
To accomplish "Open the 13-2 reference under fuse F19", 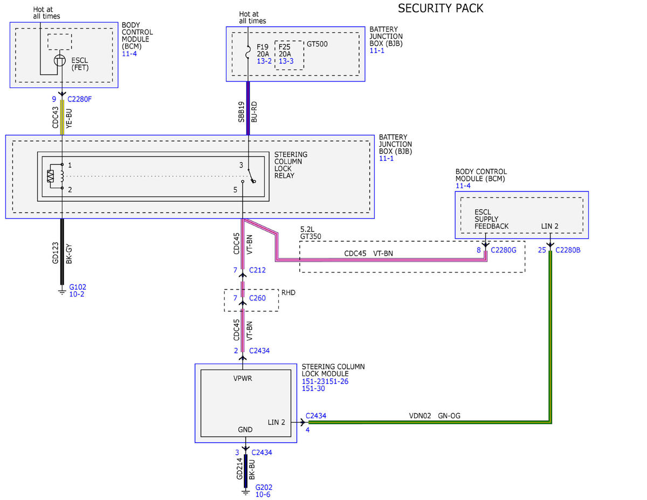I will click(265, 61).
